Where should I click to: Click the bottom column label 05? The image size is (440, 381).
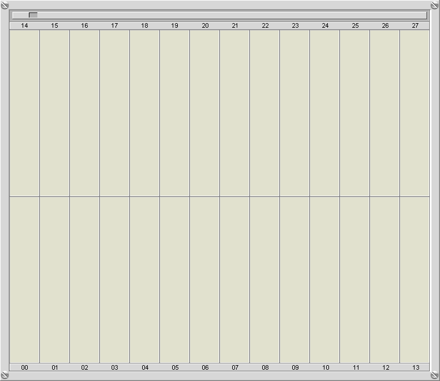[x=175, y=367]
